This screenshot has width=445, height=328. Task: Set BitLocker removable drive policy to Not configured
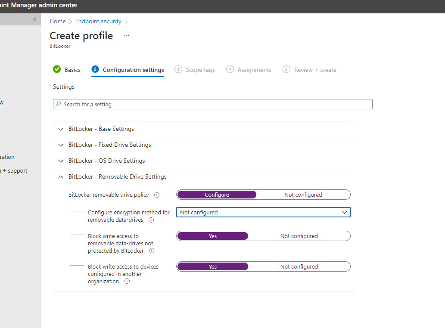click(303, 195)
